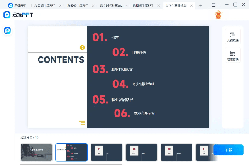Image resolution: width=249 pixels, height=166 pixels.
Task: Click the blue 下载 download button
Action: pos(228,150)
